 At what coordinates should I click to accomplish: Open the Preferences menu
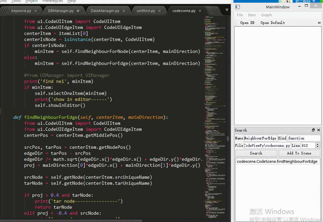(52, 1)
